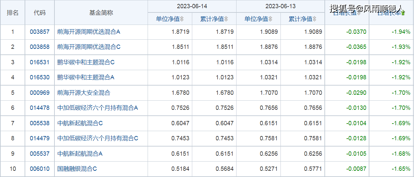Open 中加低碳经济六个月持有混合A fund page

point(98,108)
